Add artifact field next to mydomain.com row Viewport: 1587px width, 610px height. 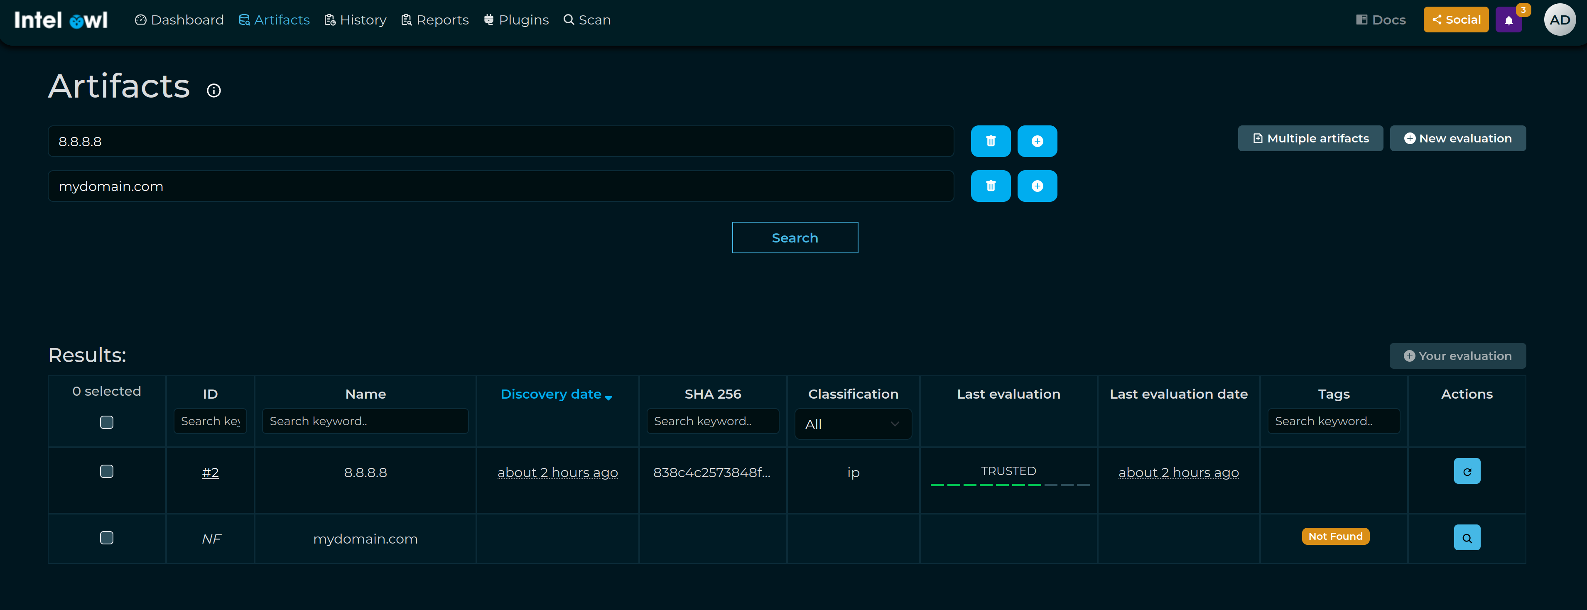[x=1038, y=186]
